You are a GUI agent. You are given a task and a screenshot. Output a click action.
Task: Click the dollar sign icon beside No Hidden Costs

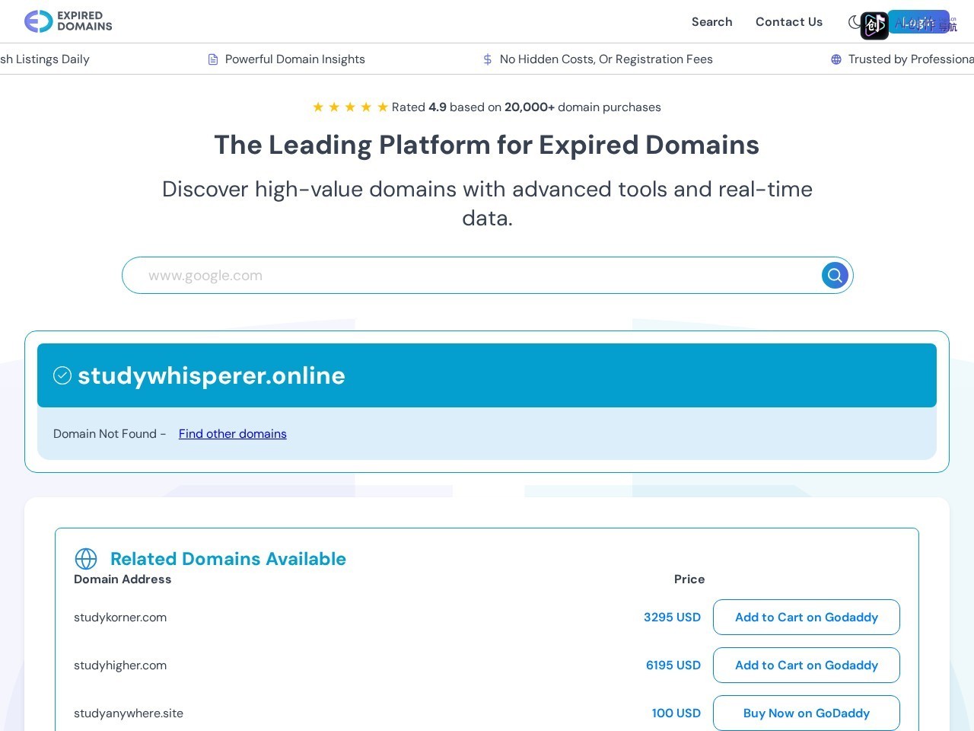[x=488, y=59]
